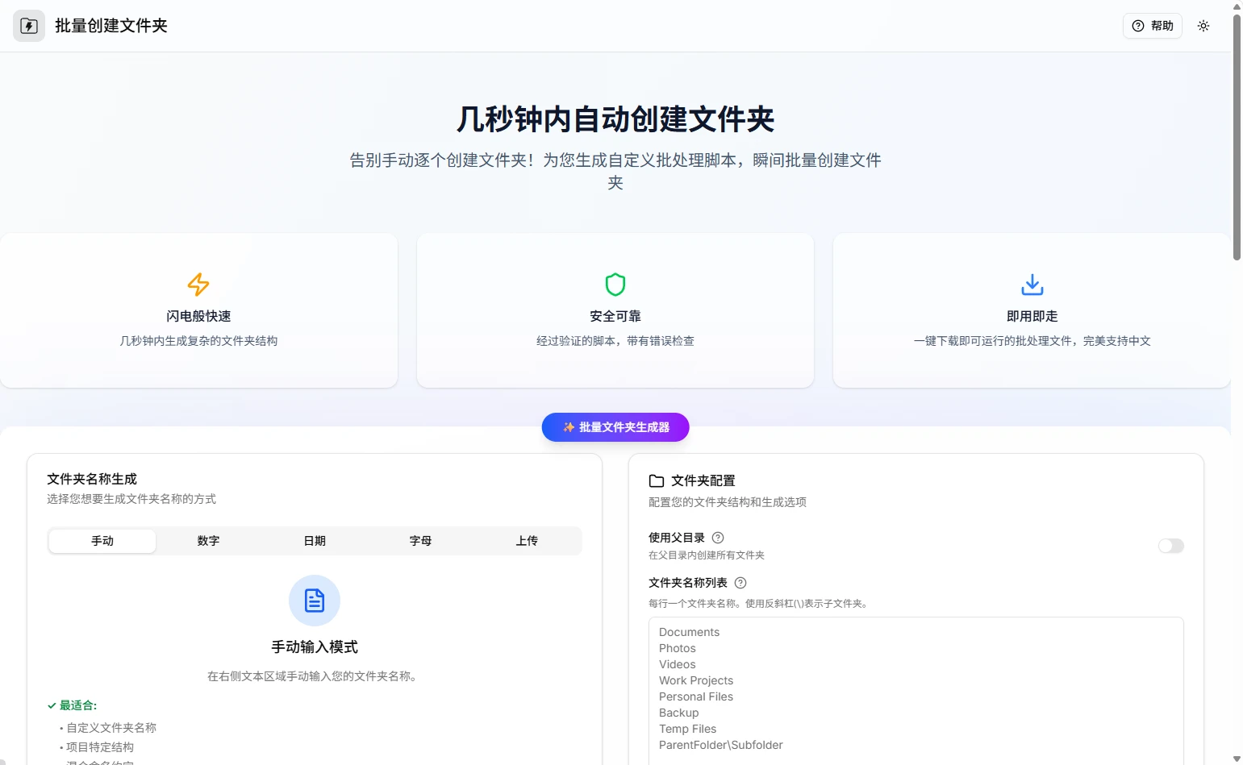Click the green shield security icon
Image resolution: width=1243 pixels, height=765 pixels.
click(x=615, y=285)
